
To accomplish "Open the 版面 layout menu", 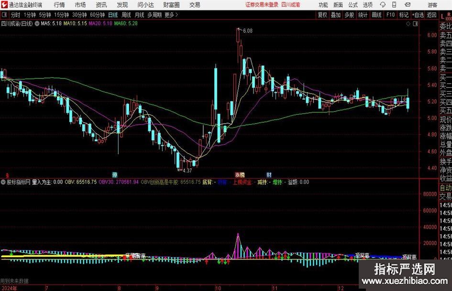I will tap(338, 5).
